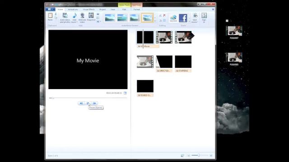Select the third clip in first storyboard row
This screenshot has width=289, height=162.
click(183, 37)
